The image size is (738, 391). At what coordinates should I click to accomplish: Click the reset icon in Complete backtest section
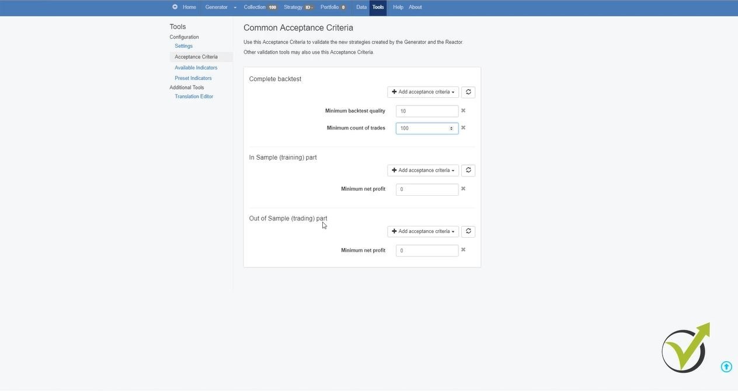tap(468, 92)
